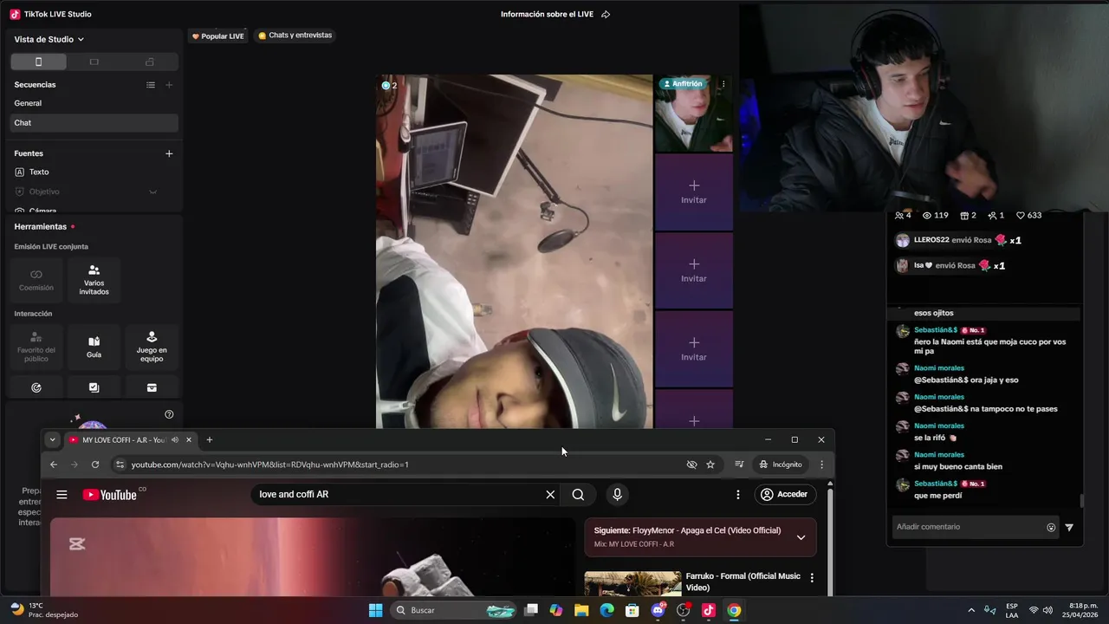Clear the YouTube search text
Viewport: 1109px width, 624px height.
click(x=550, y=495)
